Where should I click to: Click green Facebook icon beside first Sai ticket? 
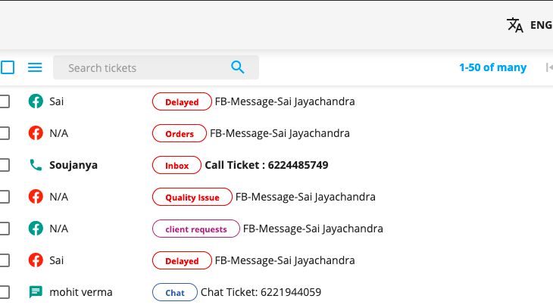tap(36, 101)
